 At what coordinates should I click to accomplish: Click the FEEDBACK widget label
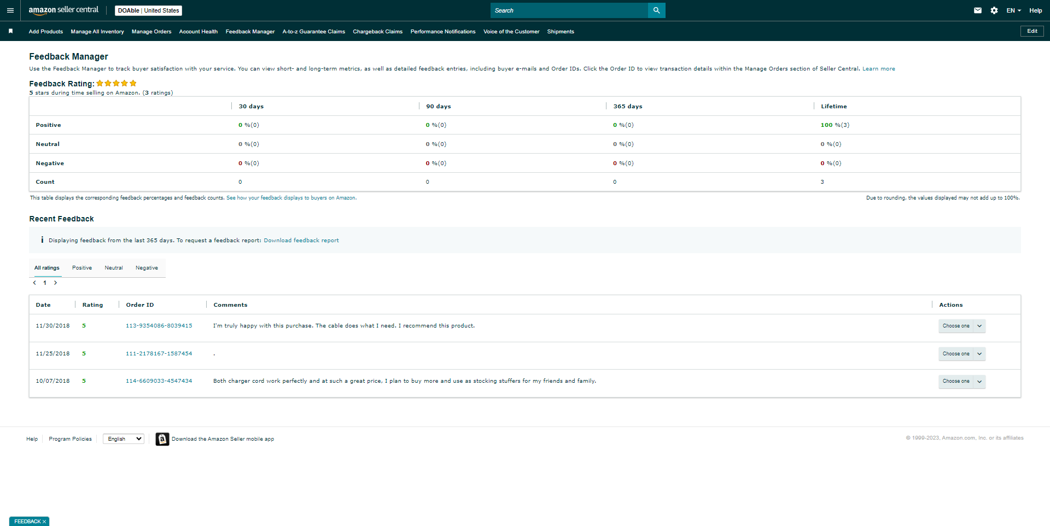click(x=27, y=522)
